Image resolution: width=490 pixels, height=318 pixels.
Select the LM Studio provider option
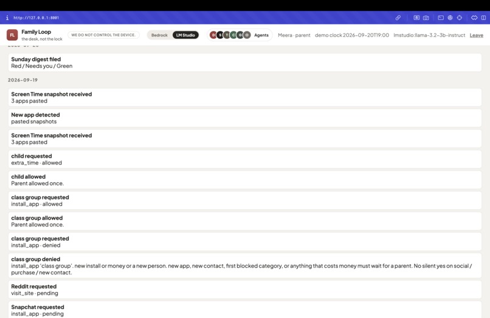click(185, 35)
